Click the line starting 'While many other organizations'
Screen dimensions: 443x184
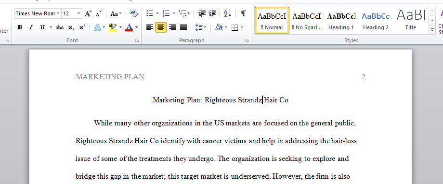click(x=224, y=123)
